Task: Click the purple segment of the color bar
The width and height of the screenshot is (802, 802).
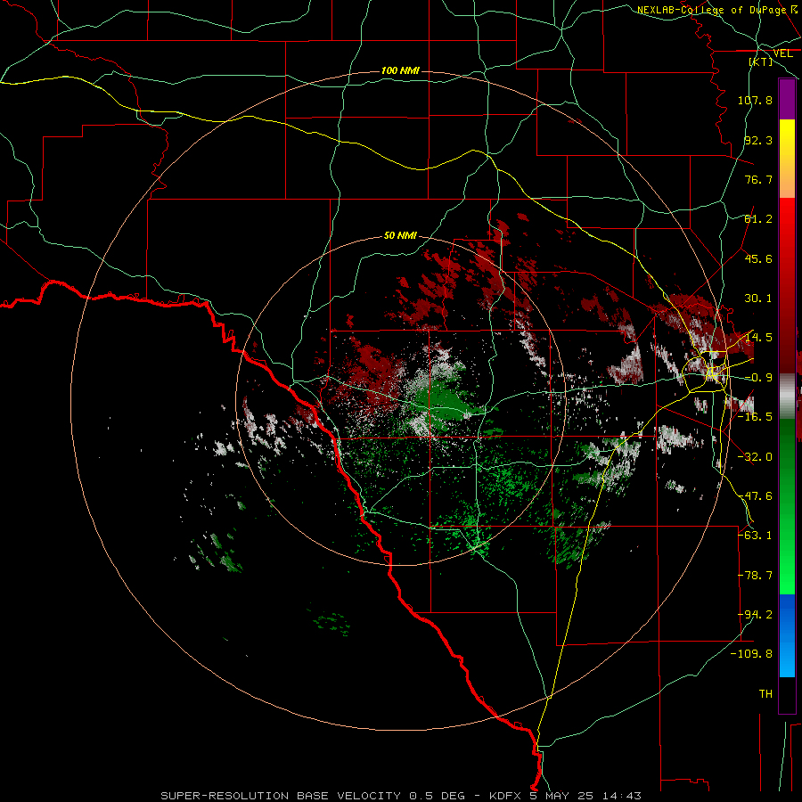Action: tap(787, 100)
